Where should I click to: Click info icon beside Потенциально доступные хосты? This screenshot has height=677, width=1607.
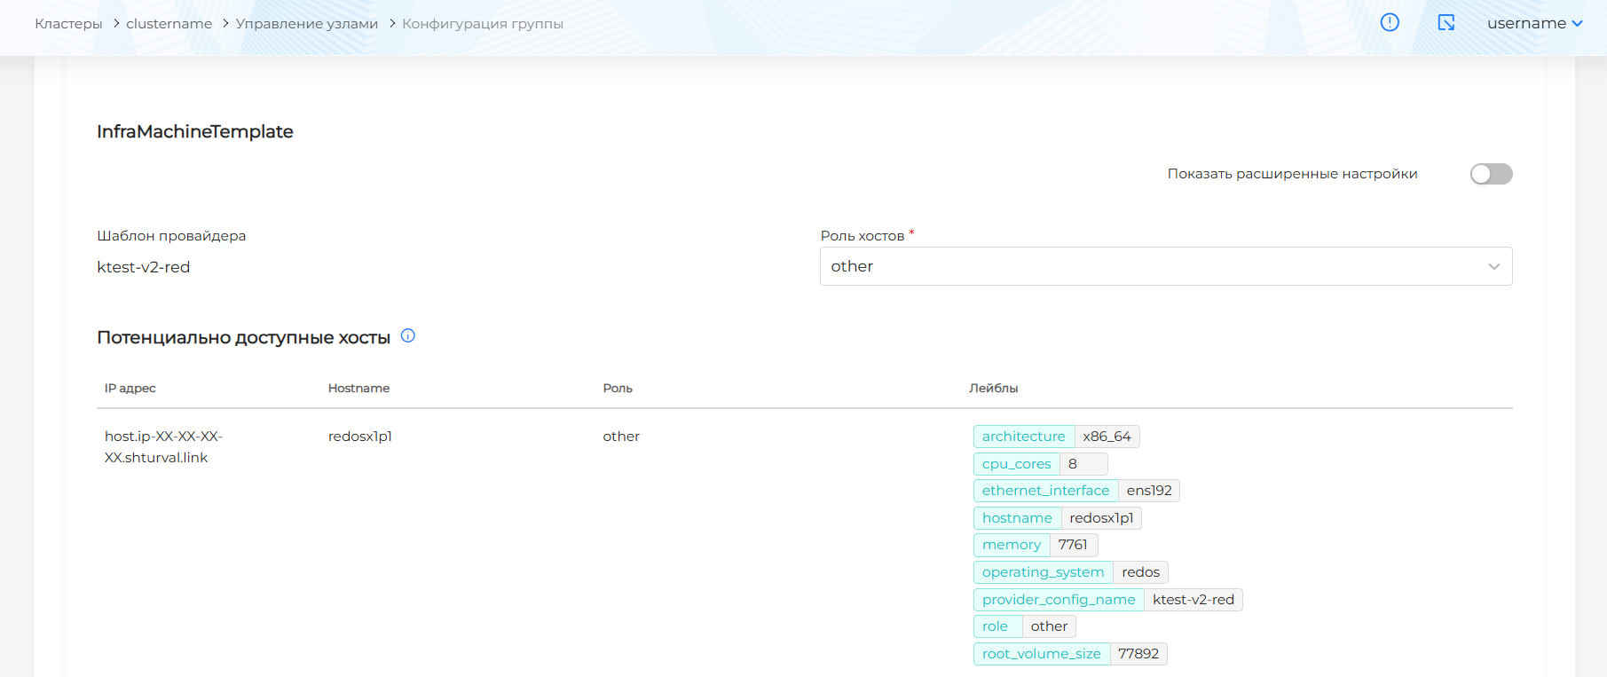408,335
